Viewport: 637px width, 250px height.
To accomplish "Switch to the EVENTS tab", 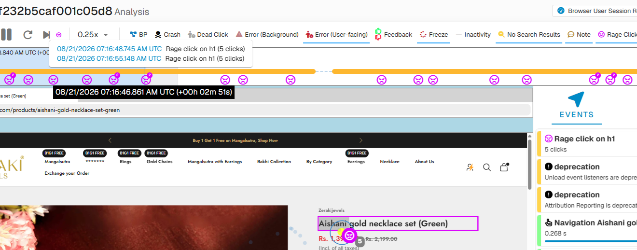I will click(576, 115).
